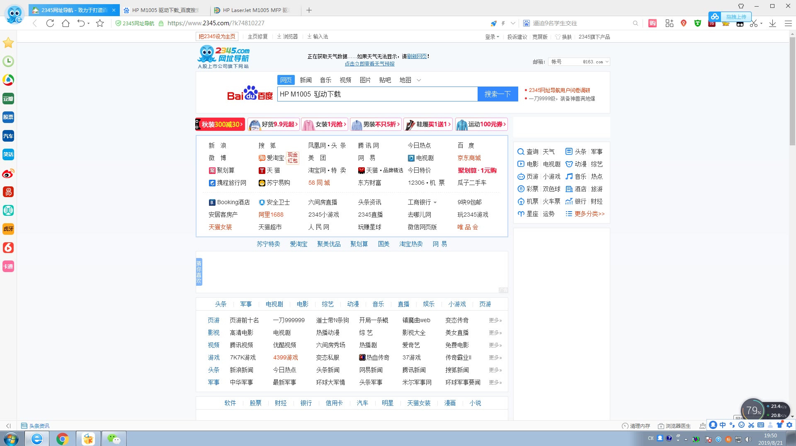
Task: Click 把2345设为主页 button
Action: 217,36
